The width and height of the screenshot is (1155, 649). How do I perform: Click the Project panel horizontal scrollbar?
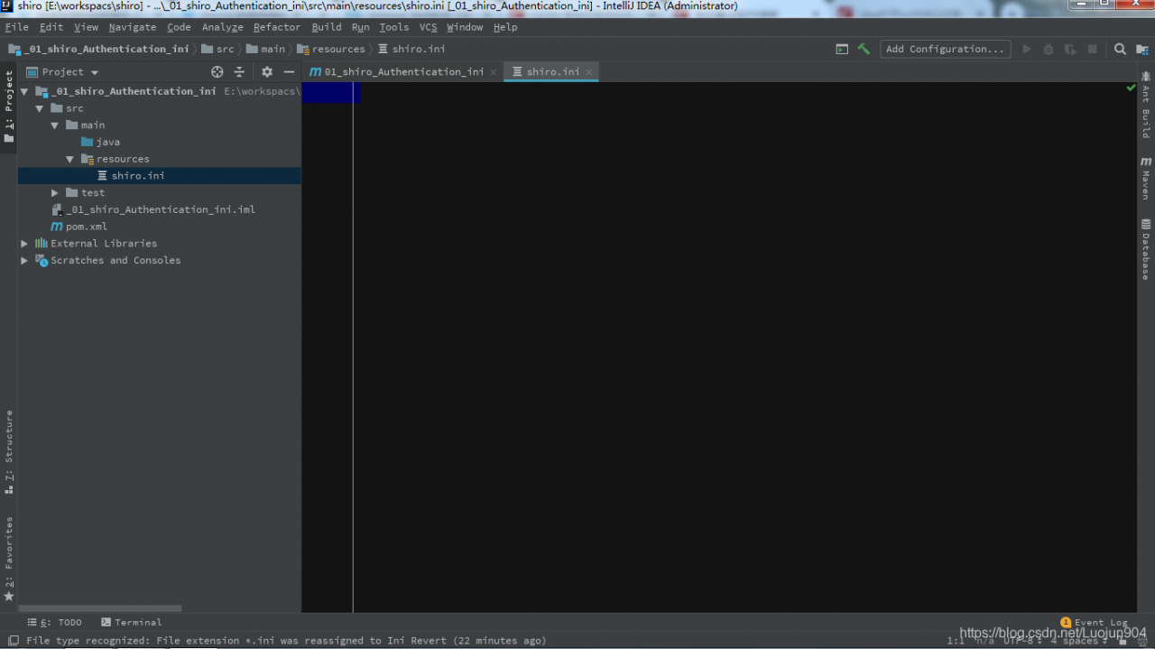click(x=100, y=608)
